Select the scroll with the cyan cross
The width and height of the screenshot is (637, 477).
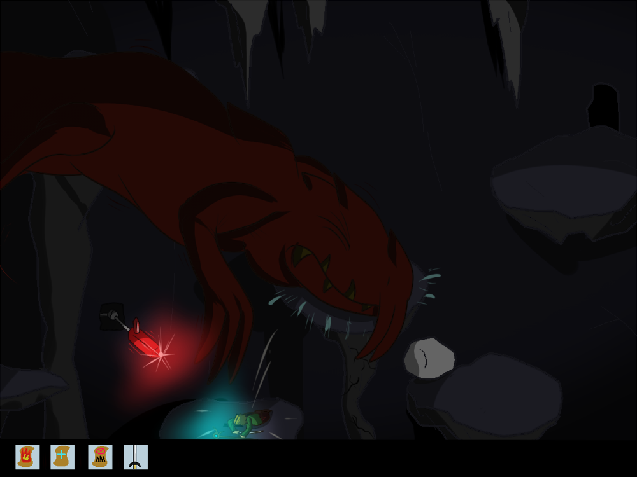[x=62, y=457]
